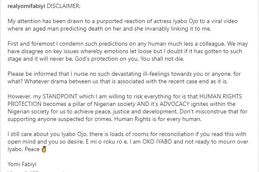Click the partially visible View all comments link

36,171
